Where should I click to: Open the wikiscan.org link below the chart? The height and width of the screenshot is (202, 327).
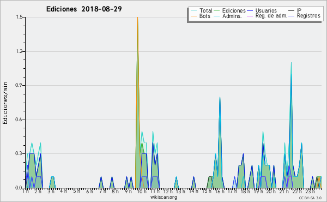click(163, 197)
